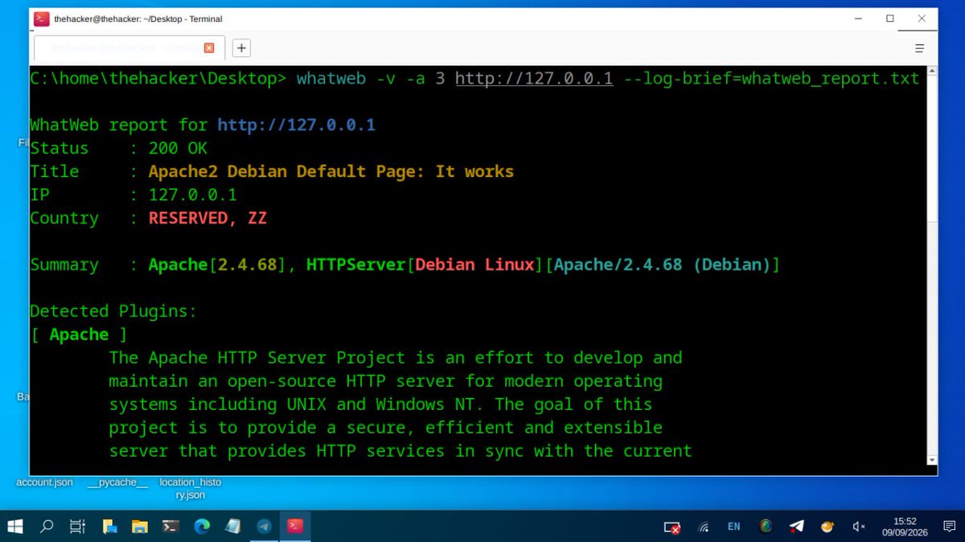Open the clock showing 15:52
Screen dimensions: 965x542
[x=905, y=527]
